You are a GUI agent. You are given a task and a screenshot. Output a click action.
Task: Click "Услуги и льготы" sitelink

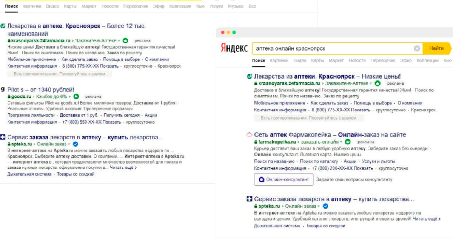coord(379,161)
